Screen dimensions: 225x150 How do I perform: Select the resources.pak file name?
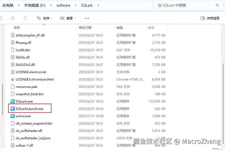(x=27, y=87)
